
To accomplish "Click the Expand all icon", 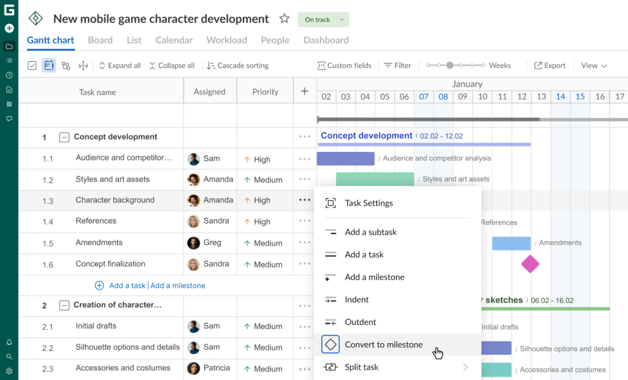I will tap(119, 65).
